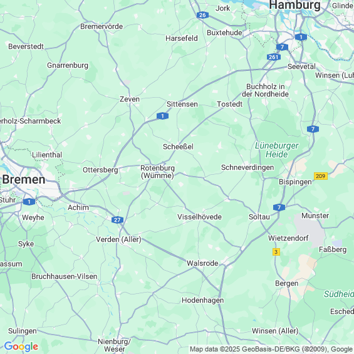Screen dimensions: 354x354
Task: Click the Buchholz in der Nordheide label
Action: [265, 90]
